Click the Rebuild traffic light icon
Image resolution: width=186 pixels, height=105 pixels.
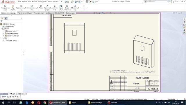[x=91, y=2]
